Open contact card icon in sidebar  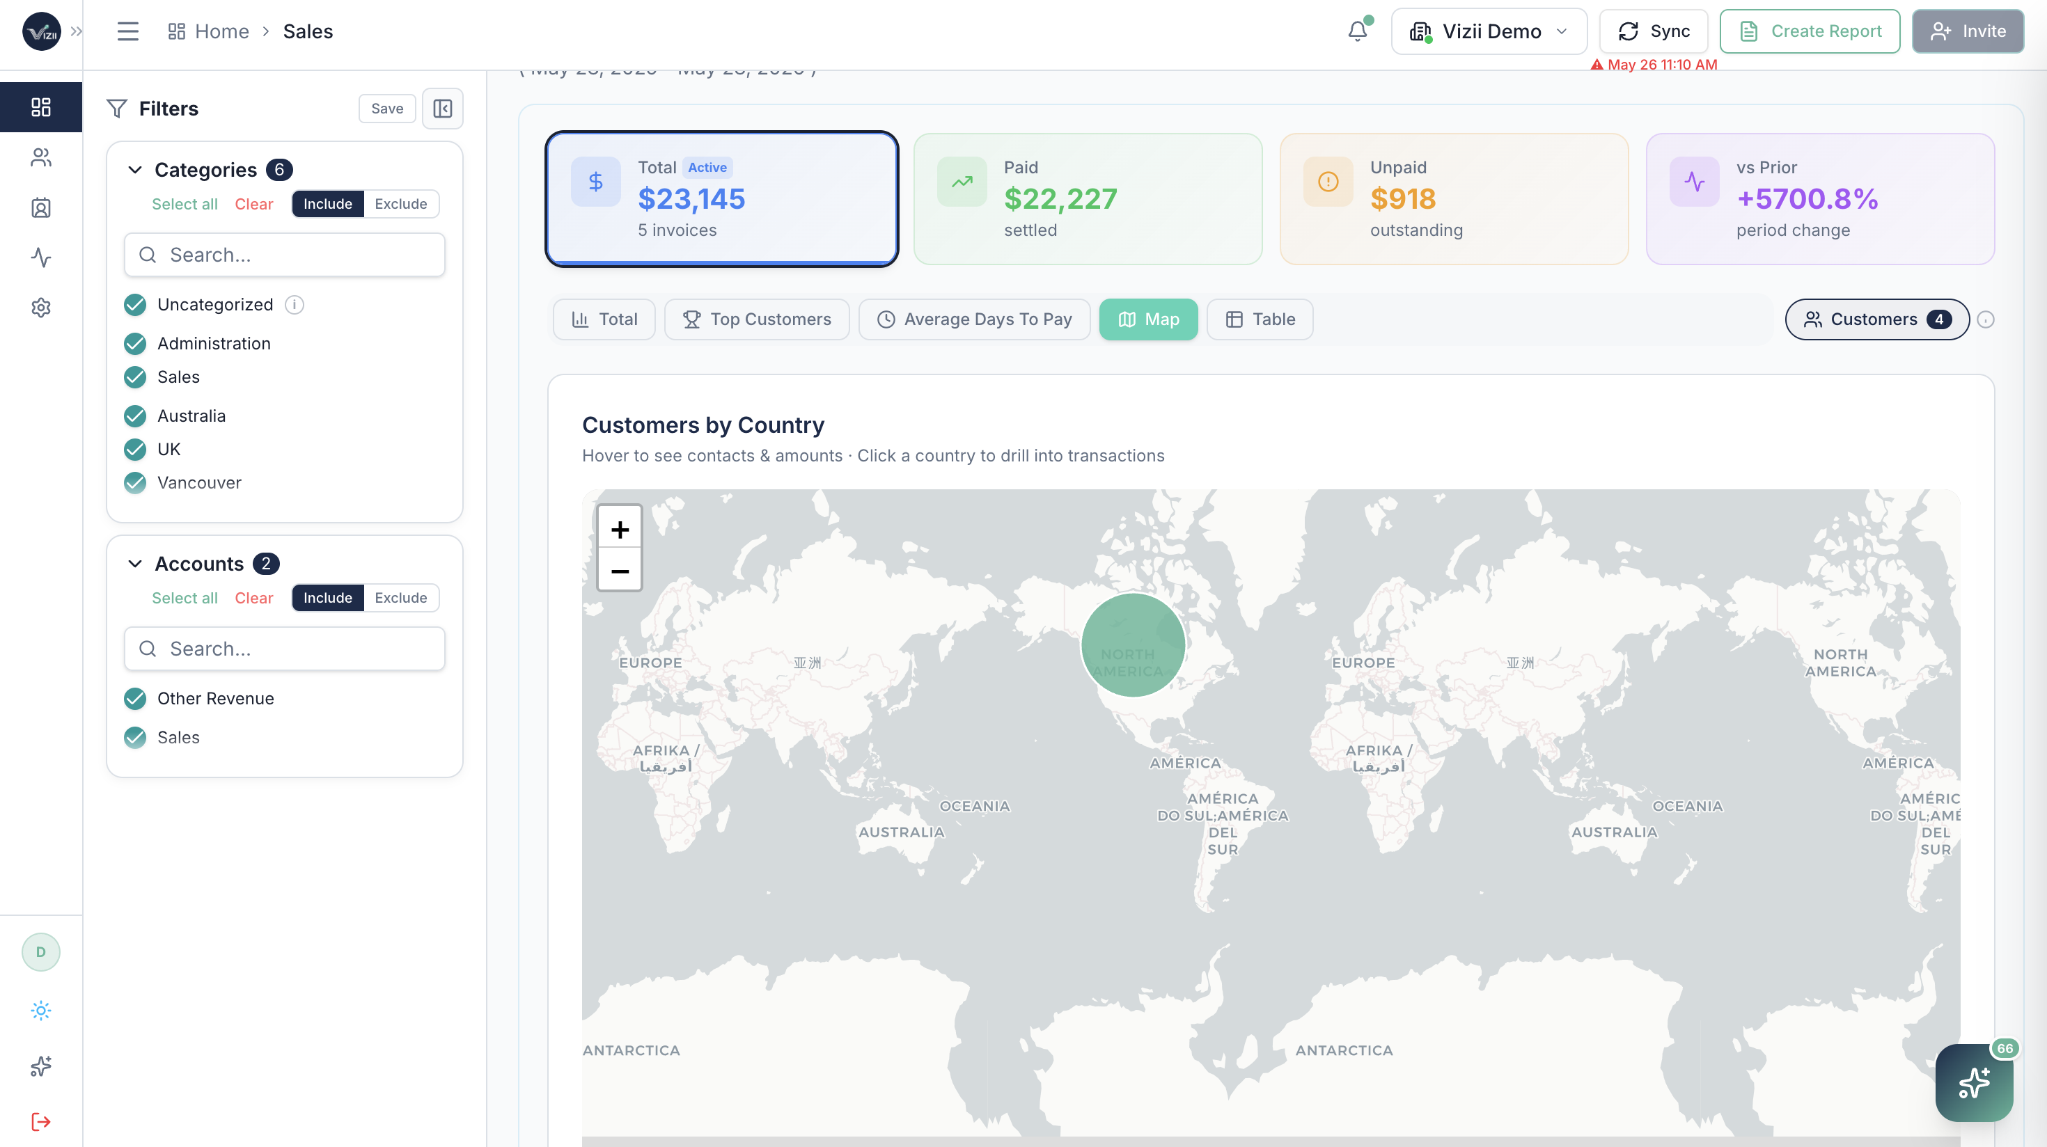(41, 208)
